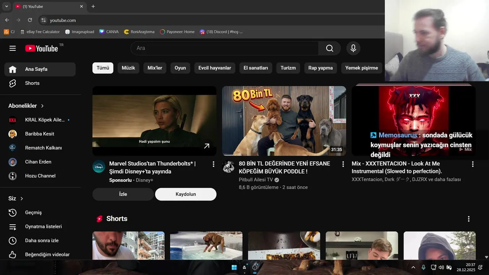
Task: Reload the page in browser
Action: [x=30, y=20]
